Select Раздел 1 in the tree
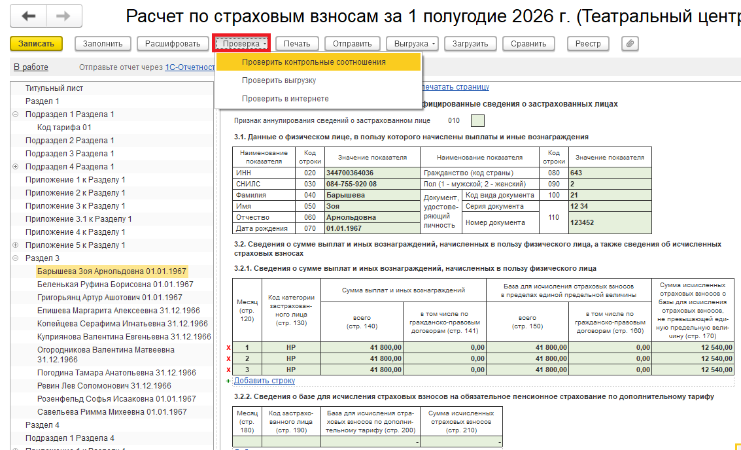741x450 pixels. [x=43, y=101]
